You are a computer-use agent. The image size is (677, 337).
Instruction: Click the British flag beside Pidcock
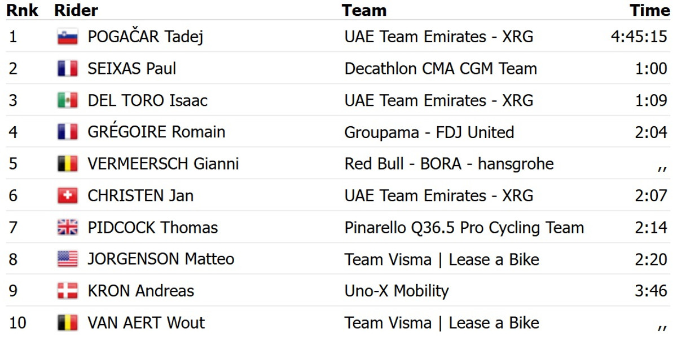(67, 228)
